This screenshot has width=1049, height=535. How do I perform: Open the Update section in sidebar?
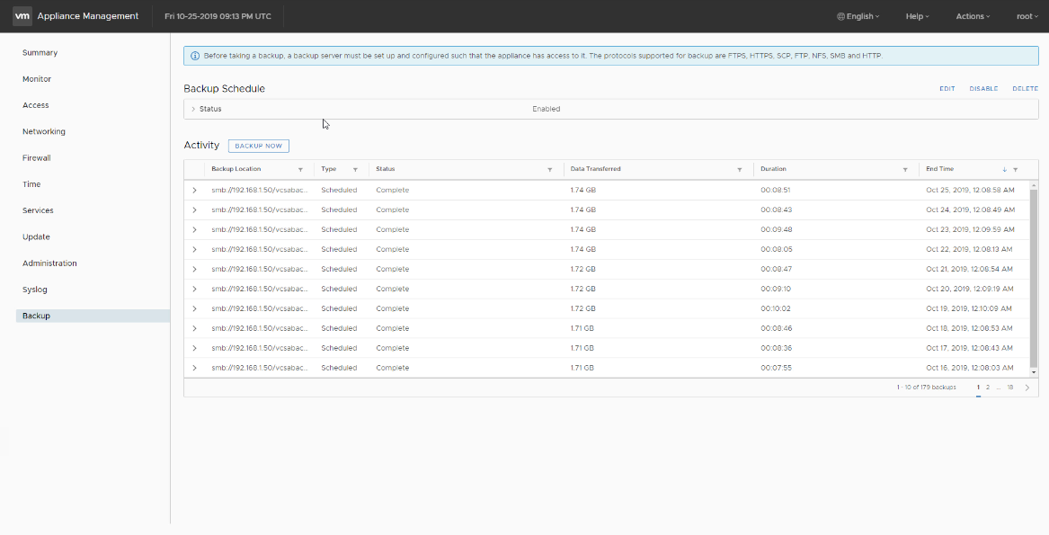[36, 237]
